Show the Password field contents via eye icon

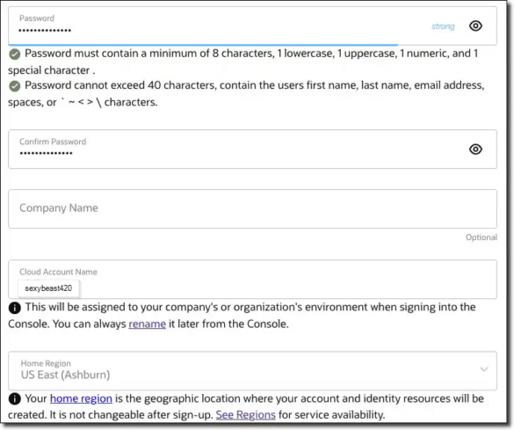pos(475,26)
